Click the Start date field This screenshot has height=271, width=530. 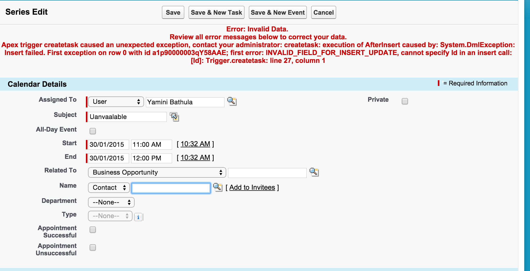click(109, 144)
